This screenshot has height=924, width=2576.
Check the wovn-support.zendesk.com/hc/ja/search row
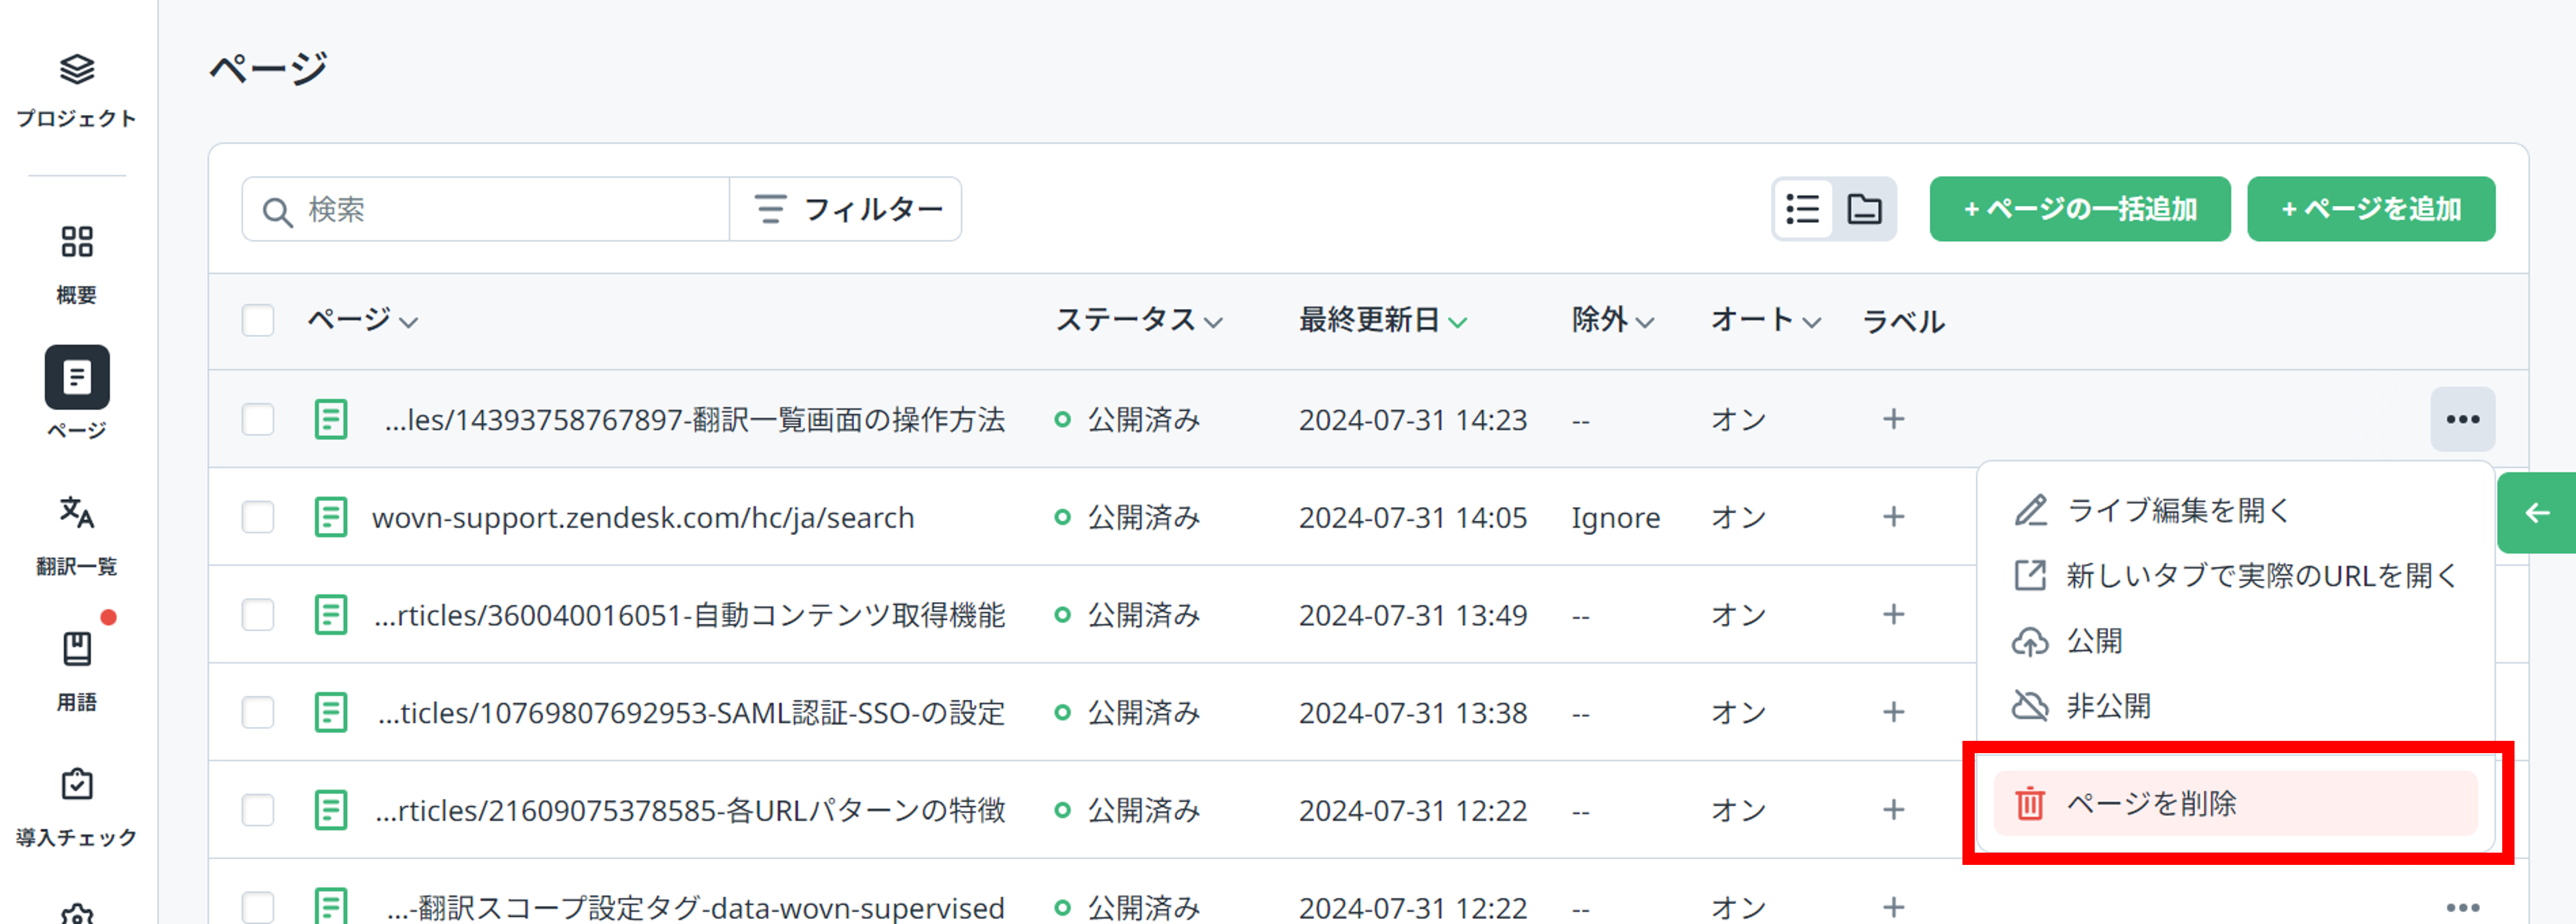(258, 517)
